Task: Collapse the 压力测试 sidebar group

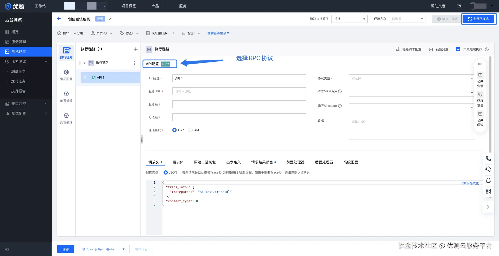Action: click(x=46, y=61)
